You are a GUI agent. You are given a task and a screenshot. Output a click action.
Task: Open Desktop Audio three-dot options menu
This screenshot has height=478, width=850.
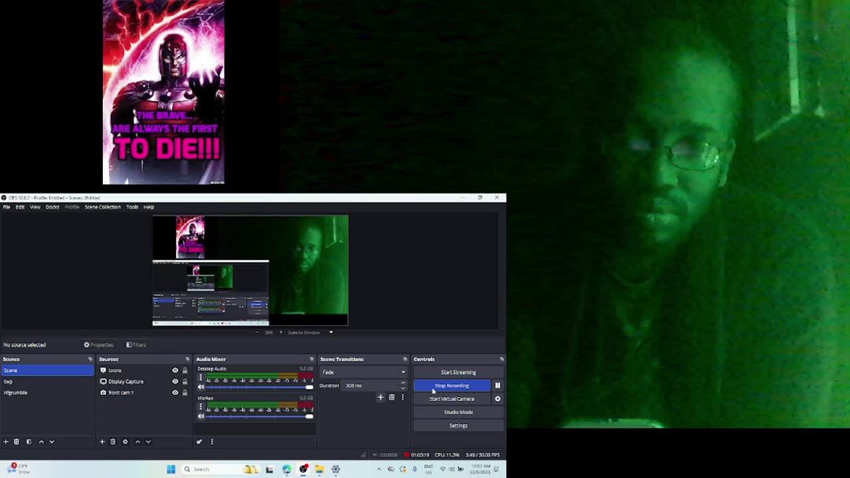[201, 378]
